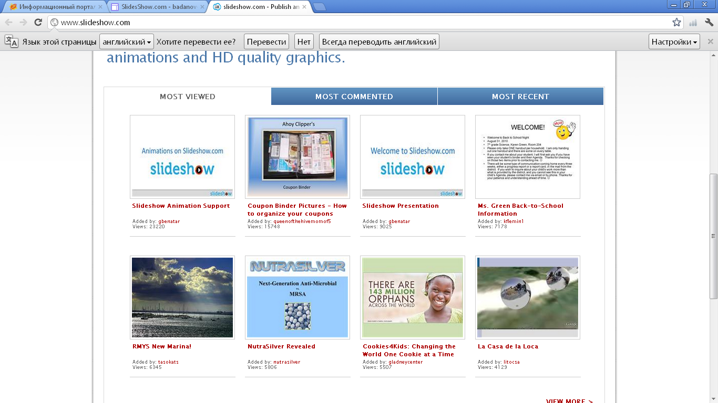Click the 'animations and HD quality graphics.' heading
The image size is (718, 403).
[x=226, y=57]
